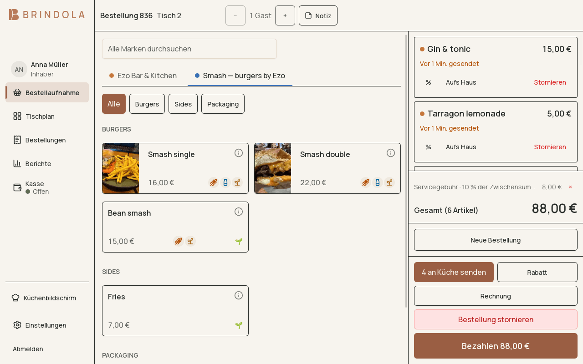Image resolution: width=583 pixels, height=364 pixels.
Task: Click vegan leaf icon on Bean smash
Action: (239, 242)
